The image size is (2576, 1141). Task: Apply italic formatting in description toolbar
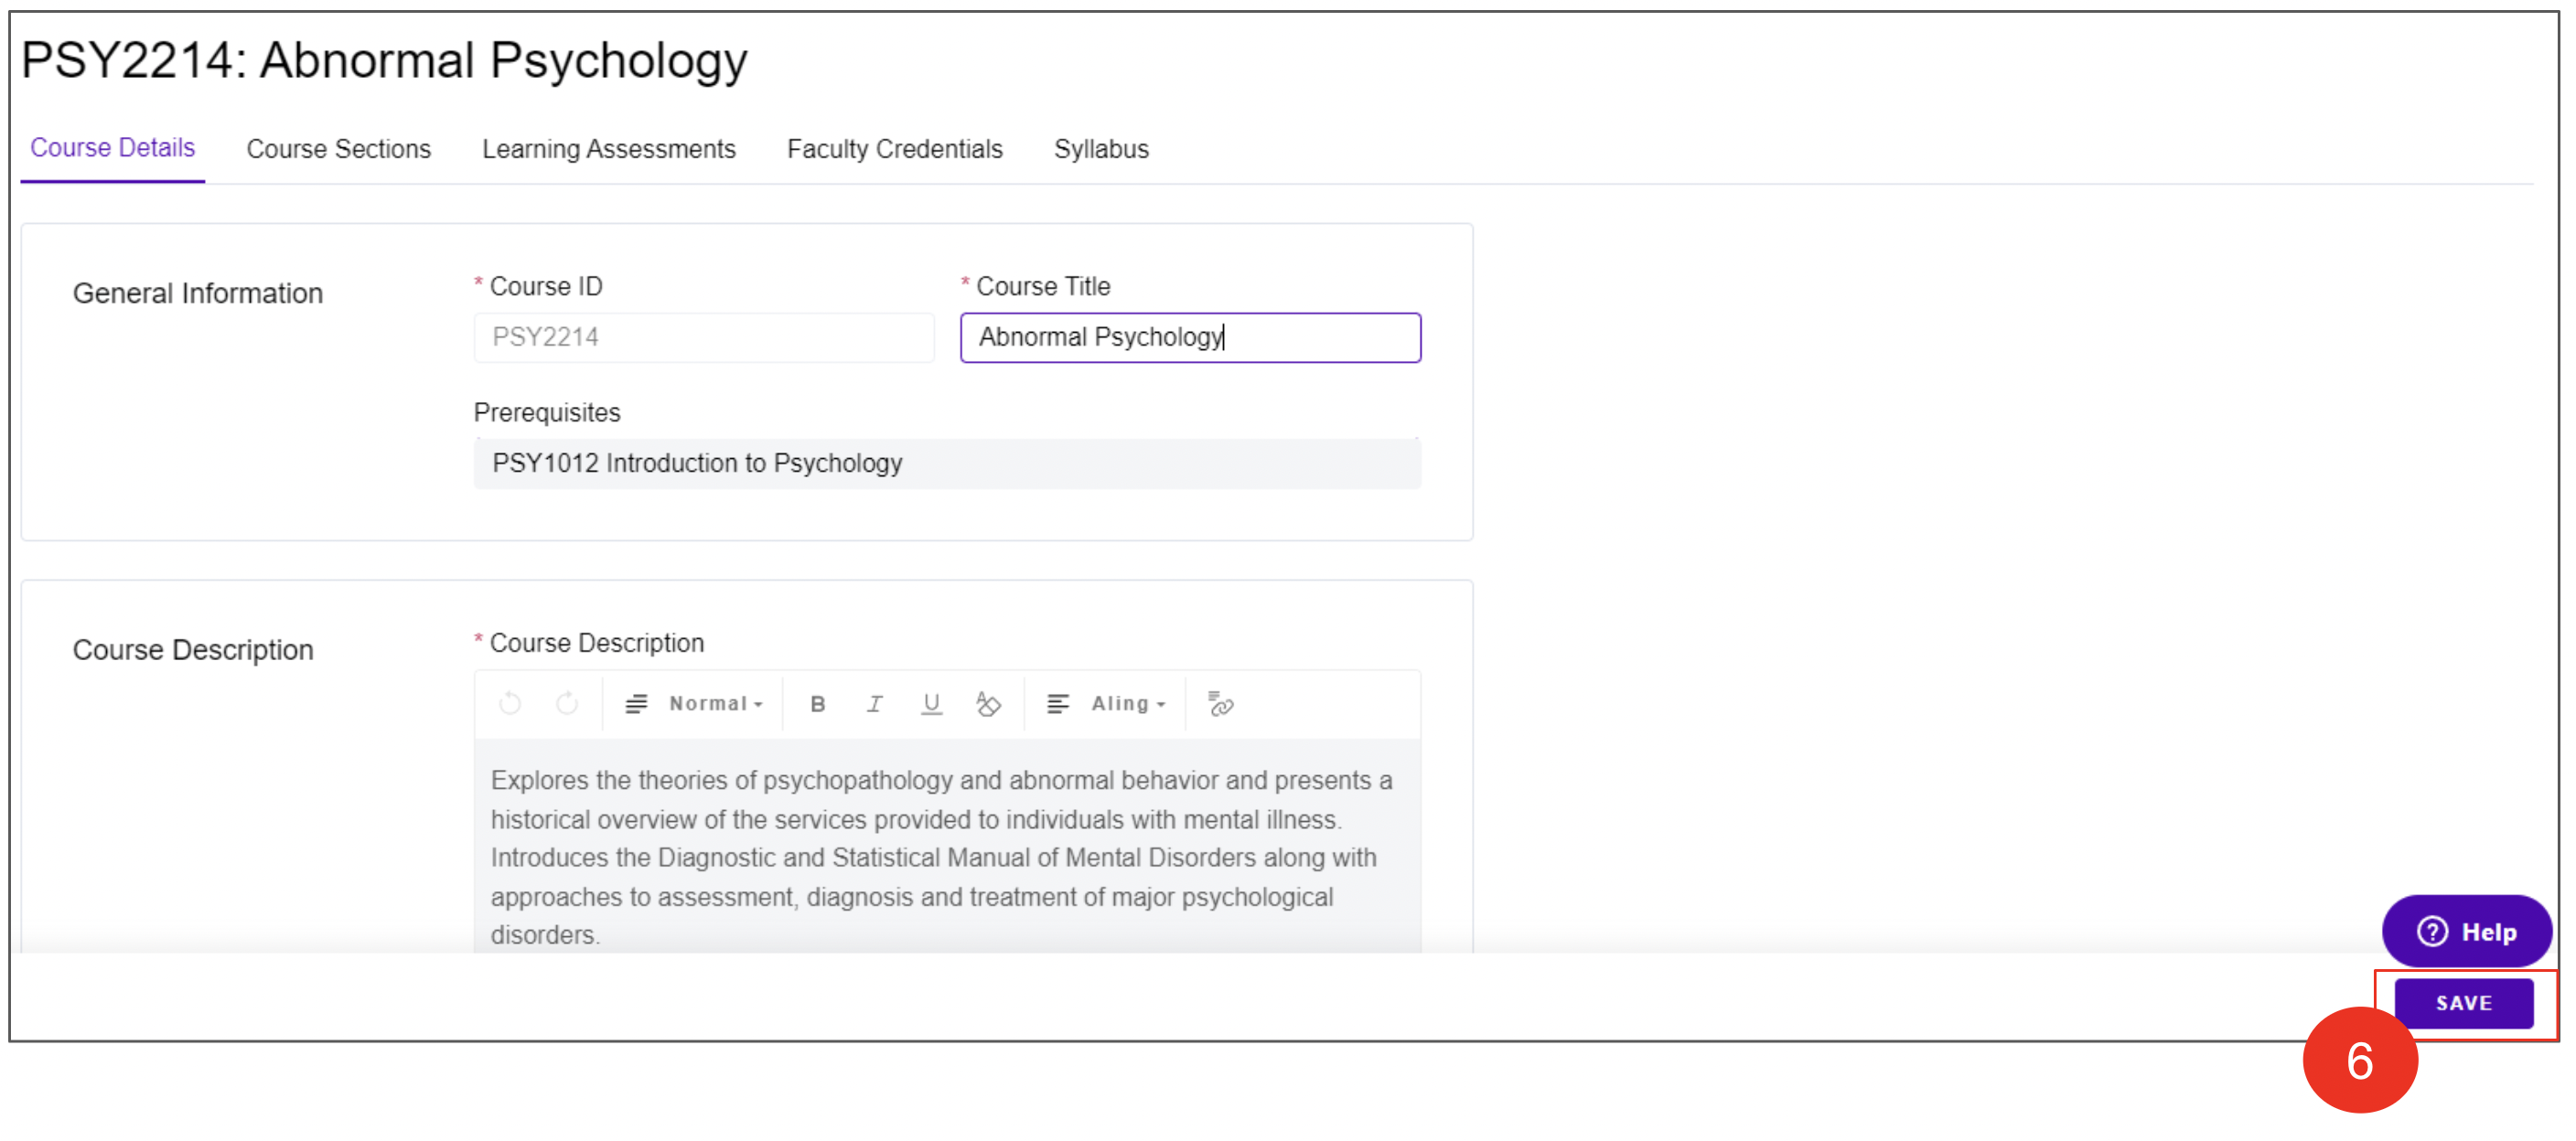coord(875,704)
